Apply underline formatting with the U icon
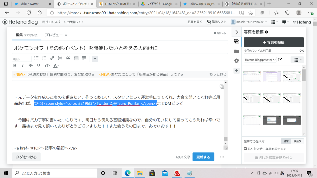The image size is (317, 178). (39, 65)
